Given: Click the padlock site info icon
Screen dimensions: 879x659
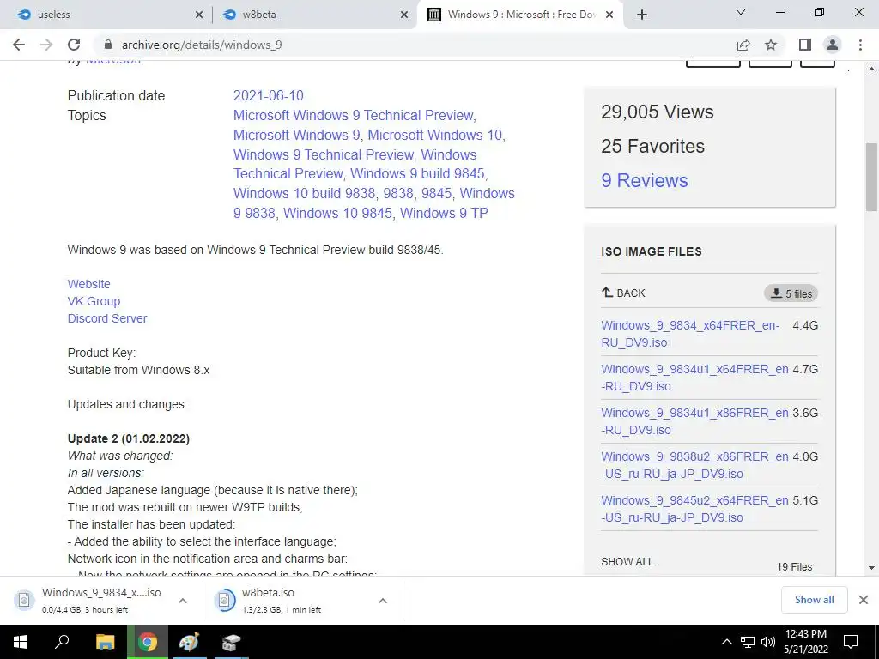Looking at the screenshot, I should click(108, 45).
